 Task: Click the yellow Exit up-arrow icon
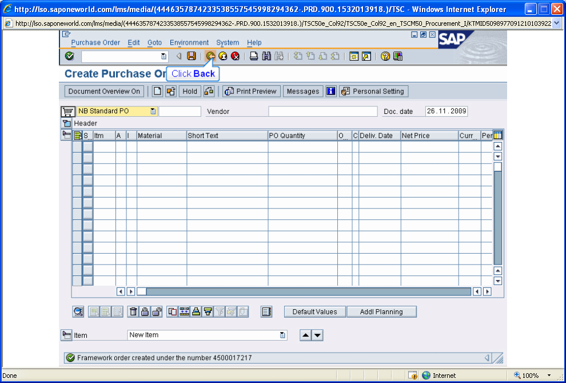[223, 56]
